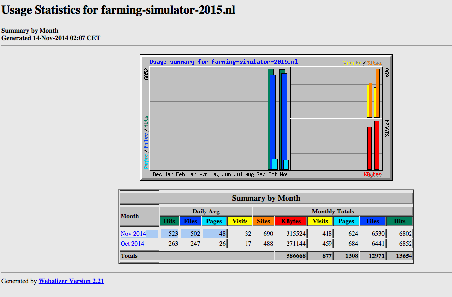The height and width of the screenshot is (297, 452).
Task: Open the Nov 2014 monthly statistics link
Action: point(133,234)
